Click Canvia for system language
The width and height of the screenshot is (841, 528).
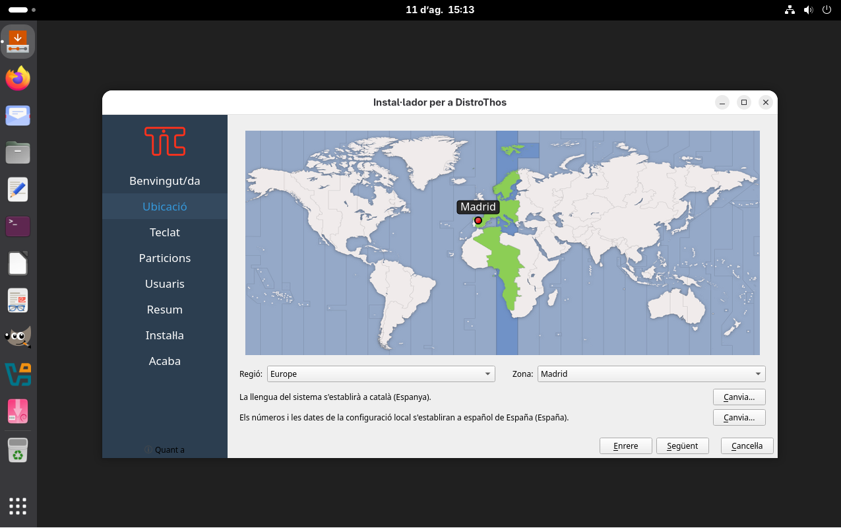point(739,397)
